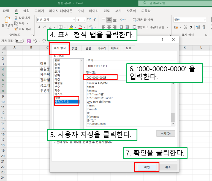Click the borders icon
This screenshot has width=212, height=181.
[x=61, y=27]
